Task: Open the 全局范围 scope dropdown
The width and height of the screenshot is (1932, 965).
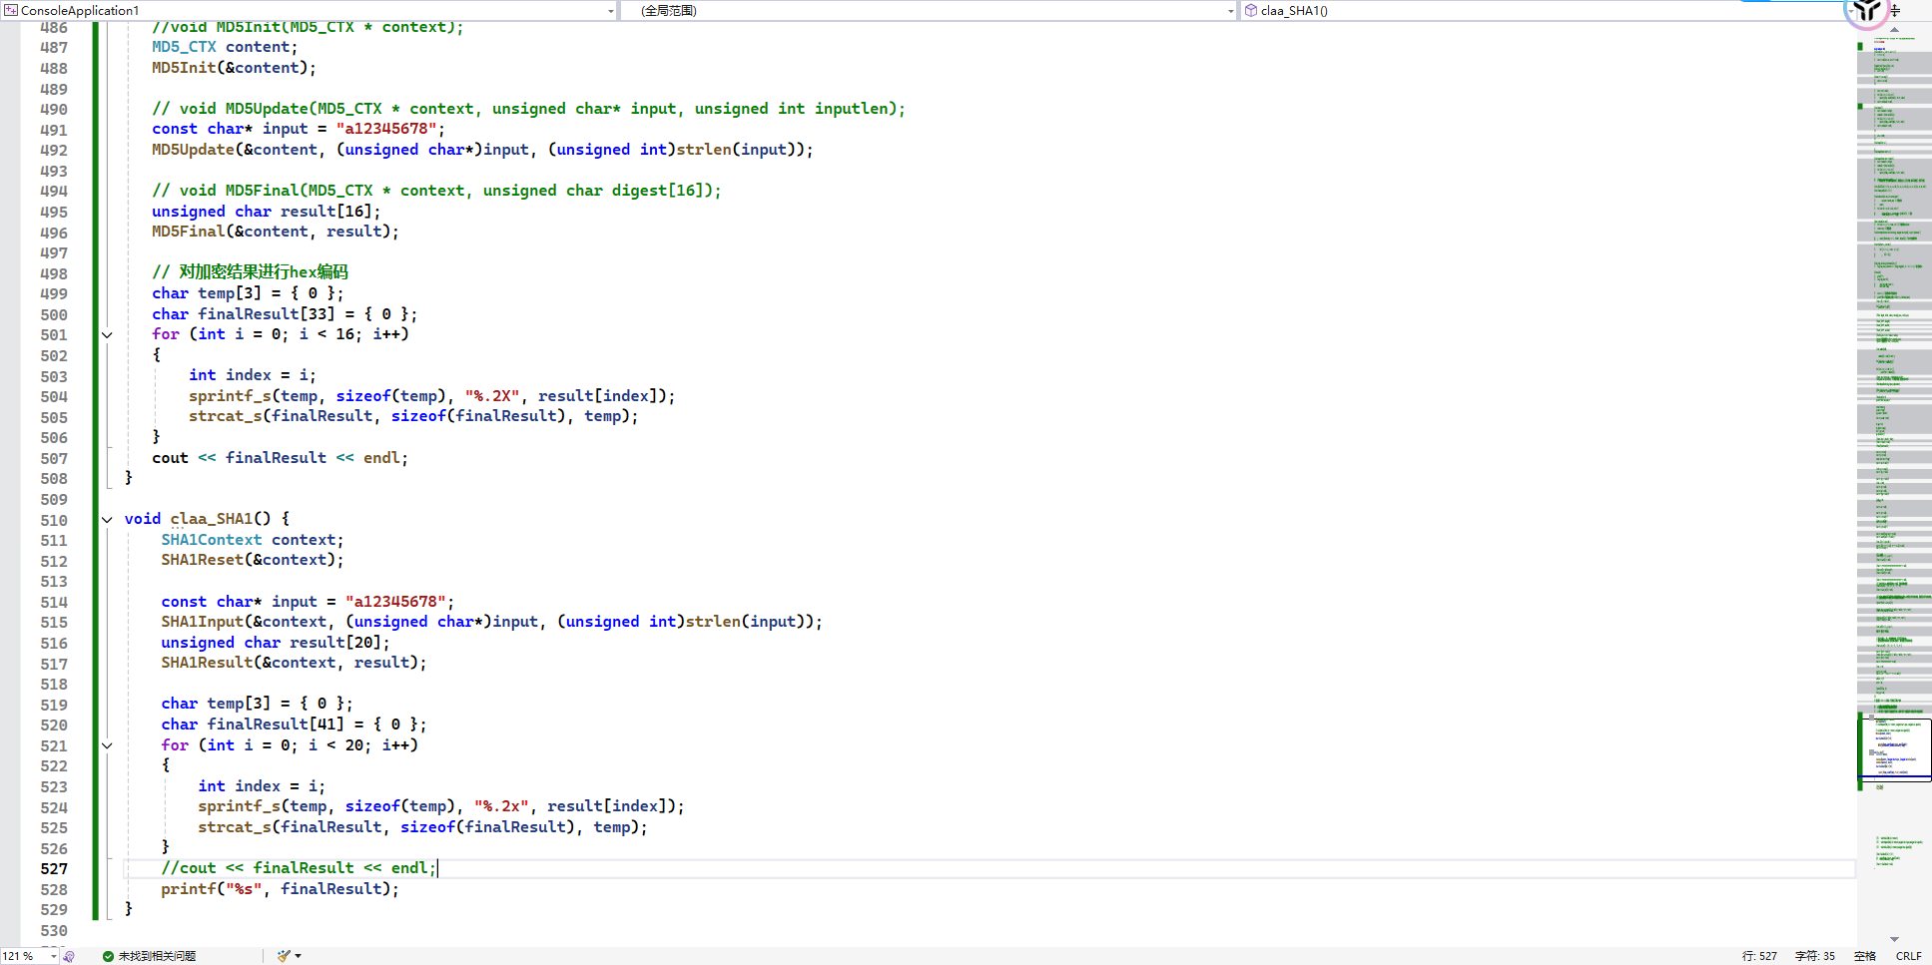Action: pyautogui.click(x=1230, y=11)
